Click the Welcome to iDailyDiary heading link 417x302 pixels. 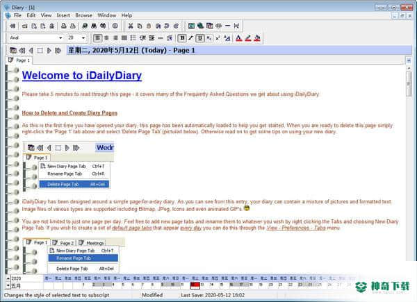click(x=82, y=76)
